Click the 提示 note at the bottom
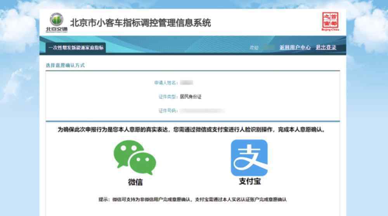388x216 pixels. (x=192, y=199)
